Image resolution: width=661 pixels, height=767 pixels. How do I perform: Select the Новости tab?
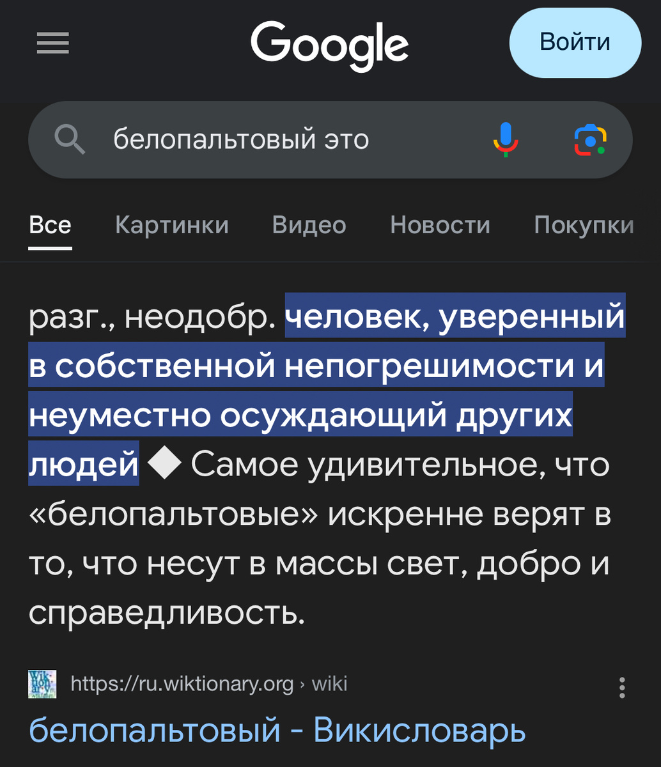click(439, 225)
